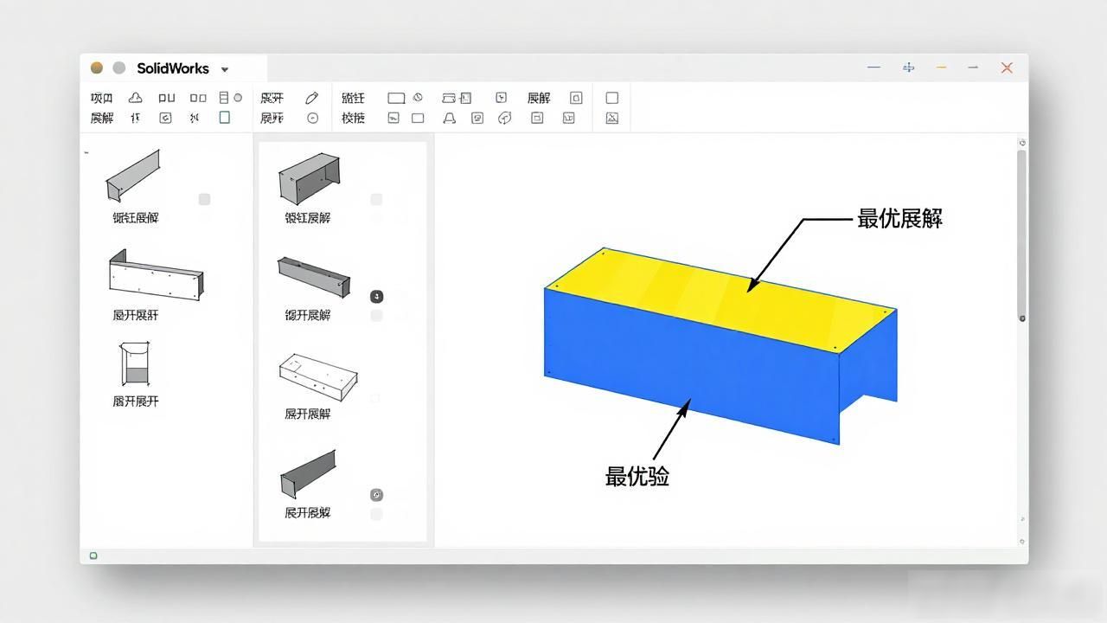Select the open channel thumbnail atop left panel
The image size is (1107, 623).
coord(133,176)
